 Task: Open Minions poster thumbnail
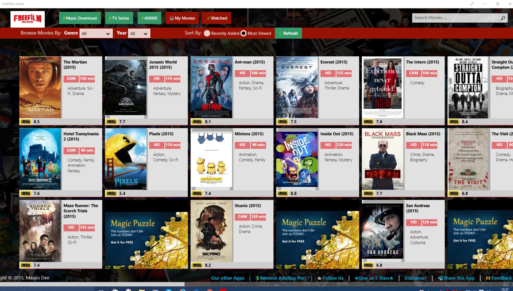(211, 159)
